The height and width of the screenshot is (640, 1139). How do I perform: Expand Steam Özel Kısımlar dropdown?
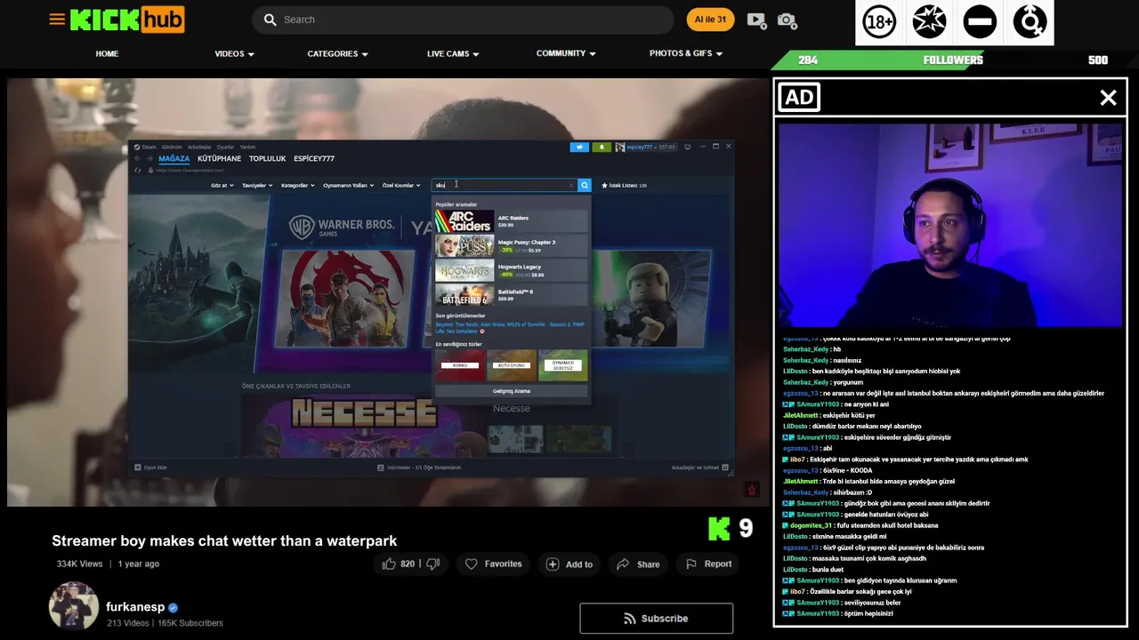click(400, 186)
